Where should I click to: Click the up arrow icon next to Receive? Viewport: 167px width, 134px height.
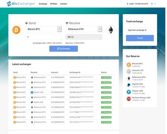click(67, 23)
